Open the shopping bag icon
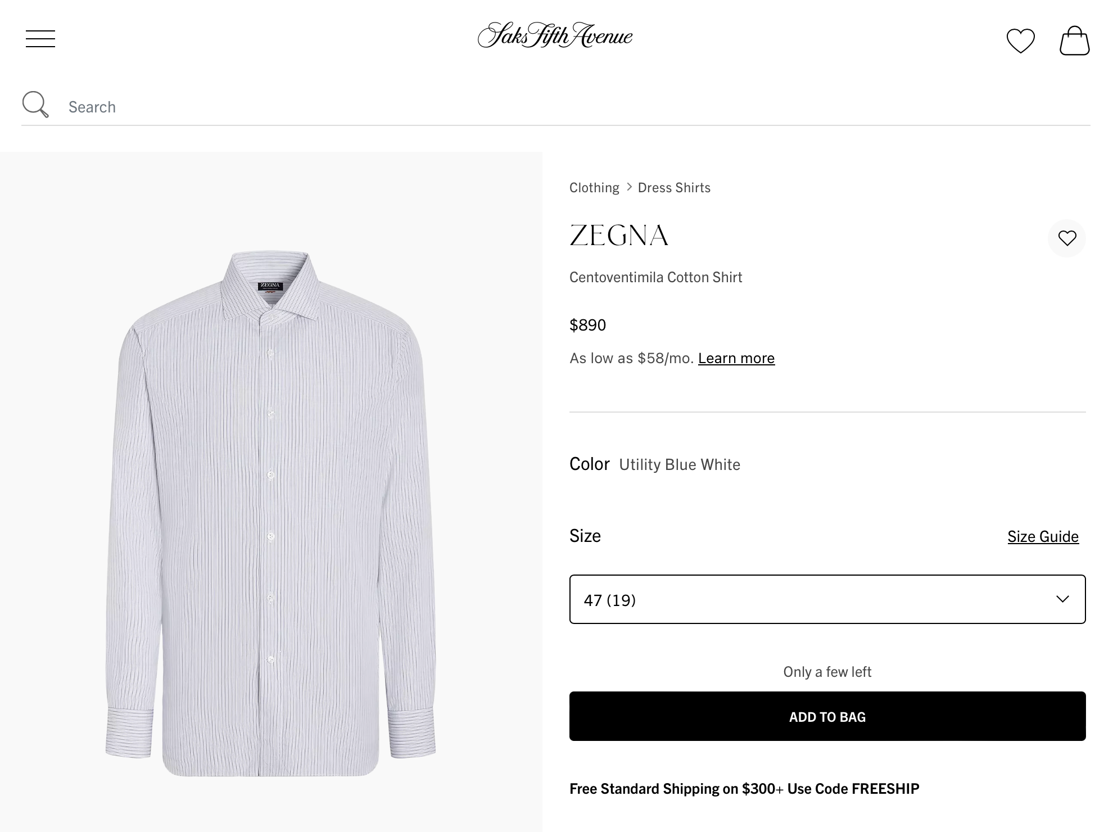This screenshot has width=1104, height=832. 1075,41
